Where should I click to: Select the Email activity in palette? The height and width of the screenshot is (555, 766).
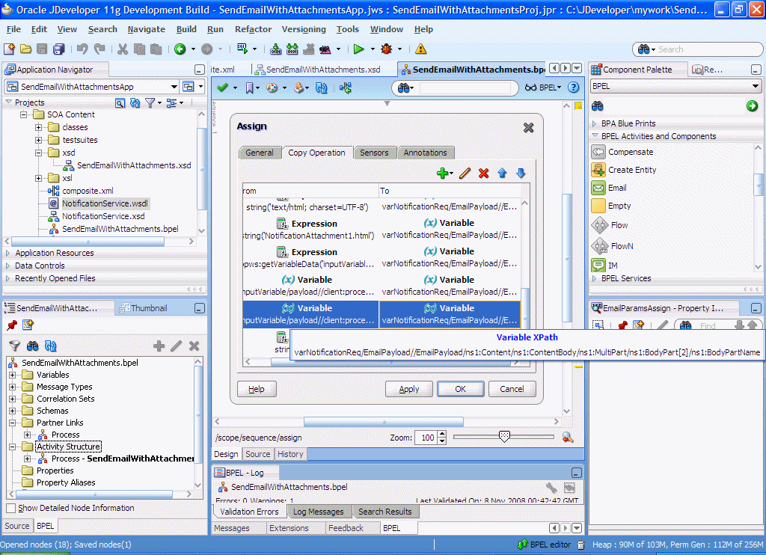click(617, 188)
